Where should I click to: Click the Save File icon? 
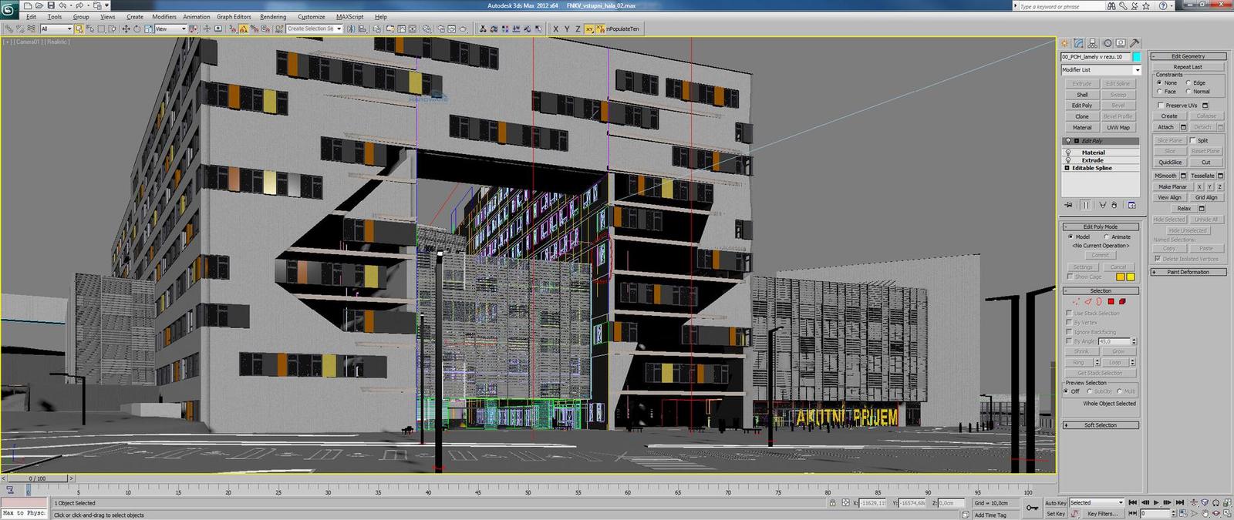tap(51, 5)
